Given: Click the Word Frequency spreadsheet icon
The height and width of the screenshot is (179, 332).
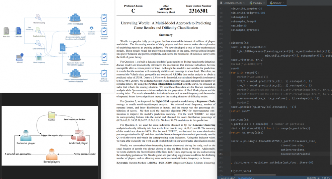Looking at the screenshot, I should (x=39, y=57).
